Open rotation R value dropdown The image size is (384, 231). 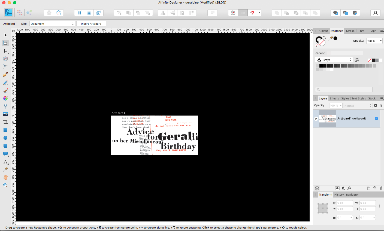[351, 218]
